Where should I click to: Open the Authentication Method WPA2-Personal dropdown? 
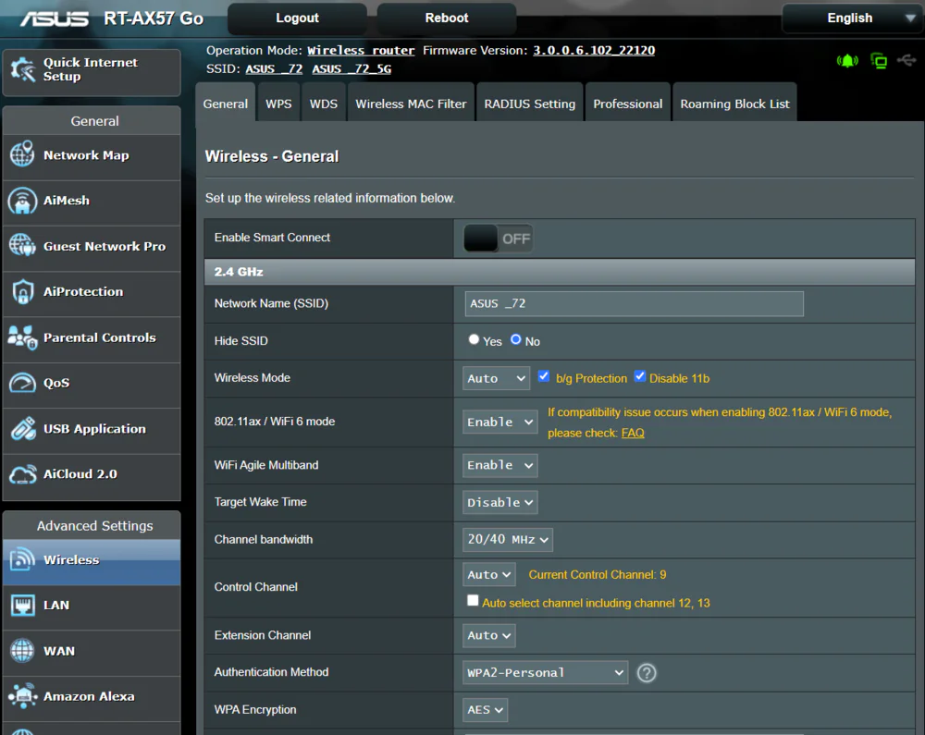545,672
